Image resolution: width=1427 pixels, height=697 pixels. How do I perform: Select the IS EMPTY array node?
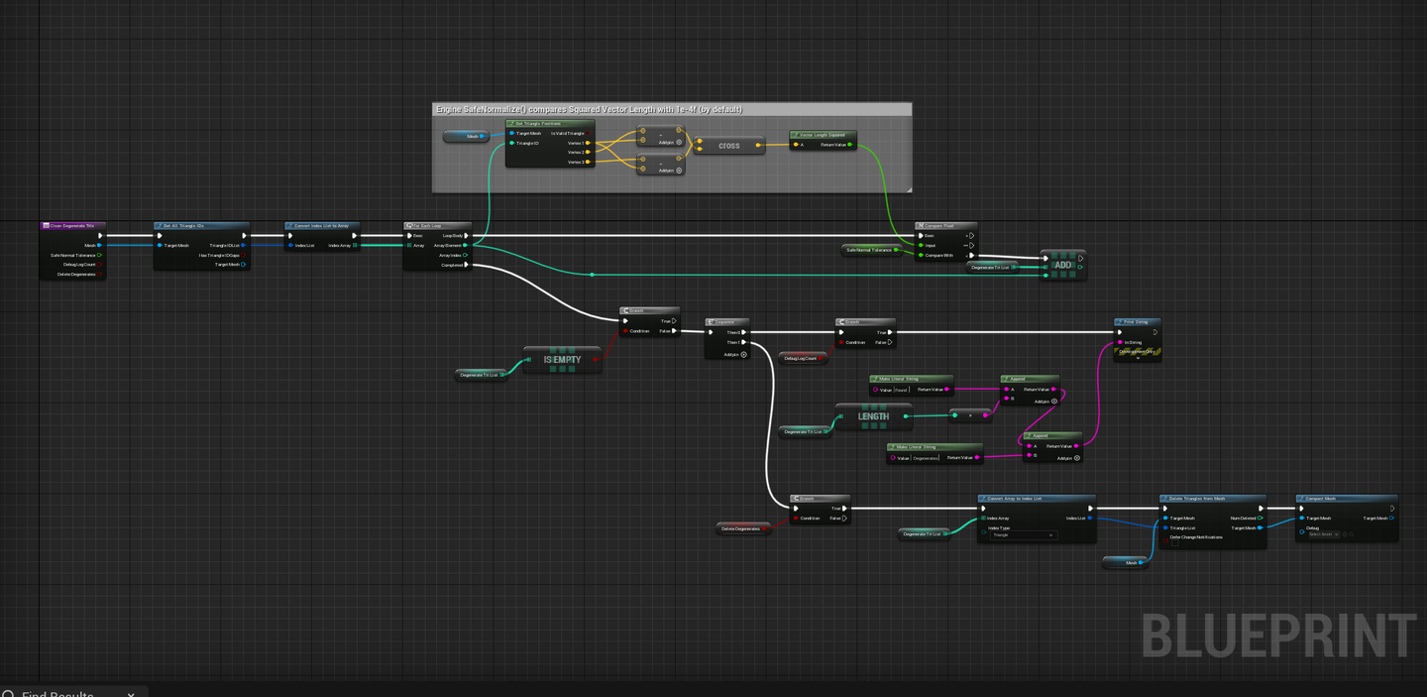(x=562, y=359)
